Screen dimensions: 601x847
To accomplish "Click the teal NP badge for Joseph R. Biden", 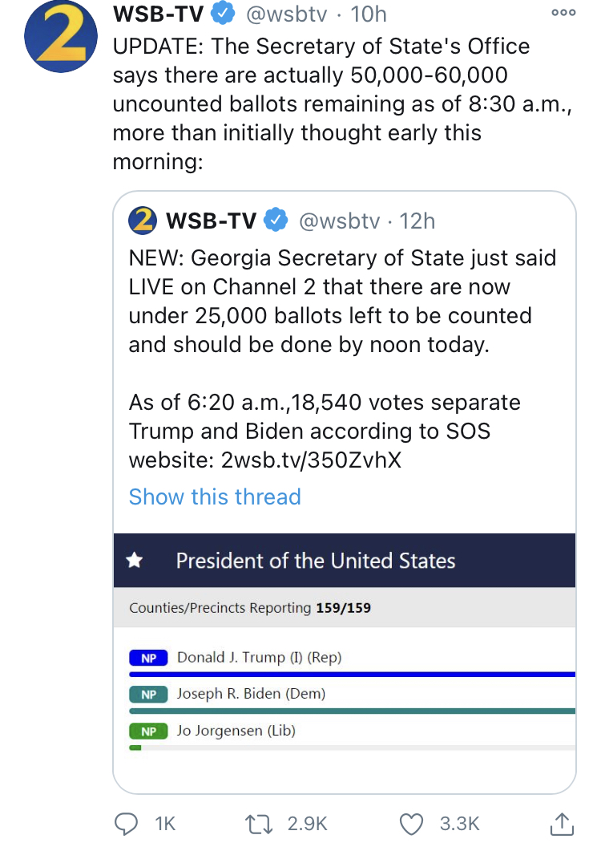I will click(x=148, y=695).
